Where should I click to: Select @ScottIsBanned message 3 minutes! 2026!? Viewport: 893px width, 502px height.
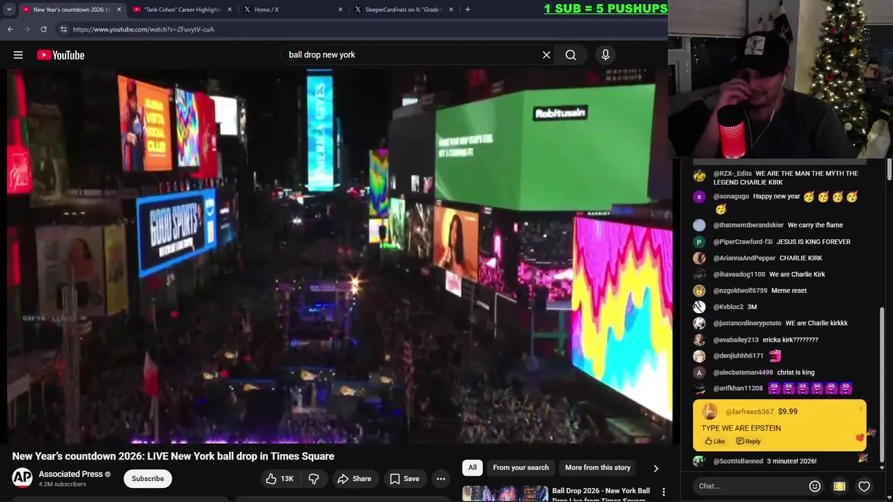[792, 461]
